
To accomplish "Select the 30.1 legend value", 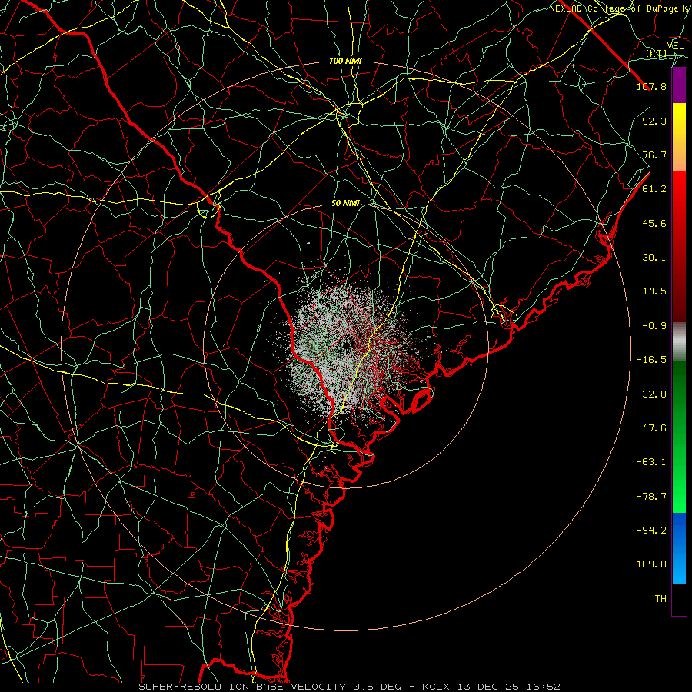I will click(x=654, y=258).
